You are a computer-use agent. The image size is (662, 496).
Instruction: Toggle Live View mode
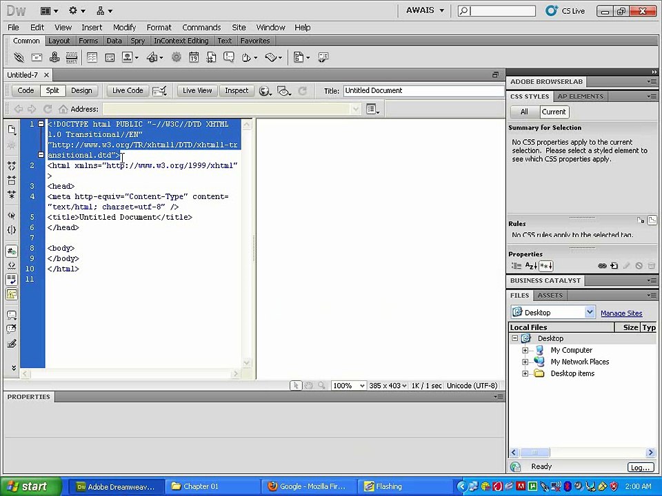click(x=197, y=91)
